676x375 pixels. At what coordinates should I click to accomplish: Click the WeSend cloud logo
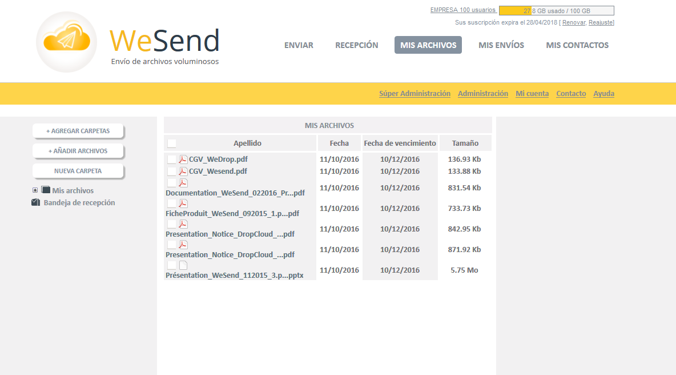(x=66, y=42)
